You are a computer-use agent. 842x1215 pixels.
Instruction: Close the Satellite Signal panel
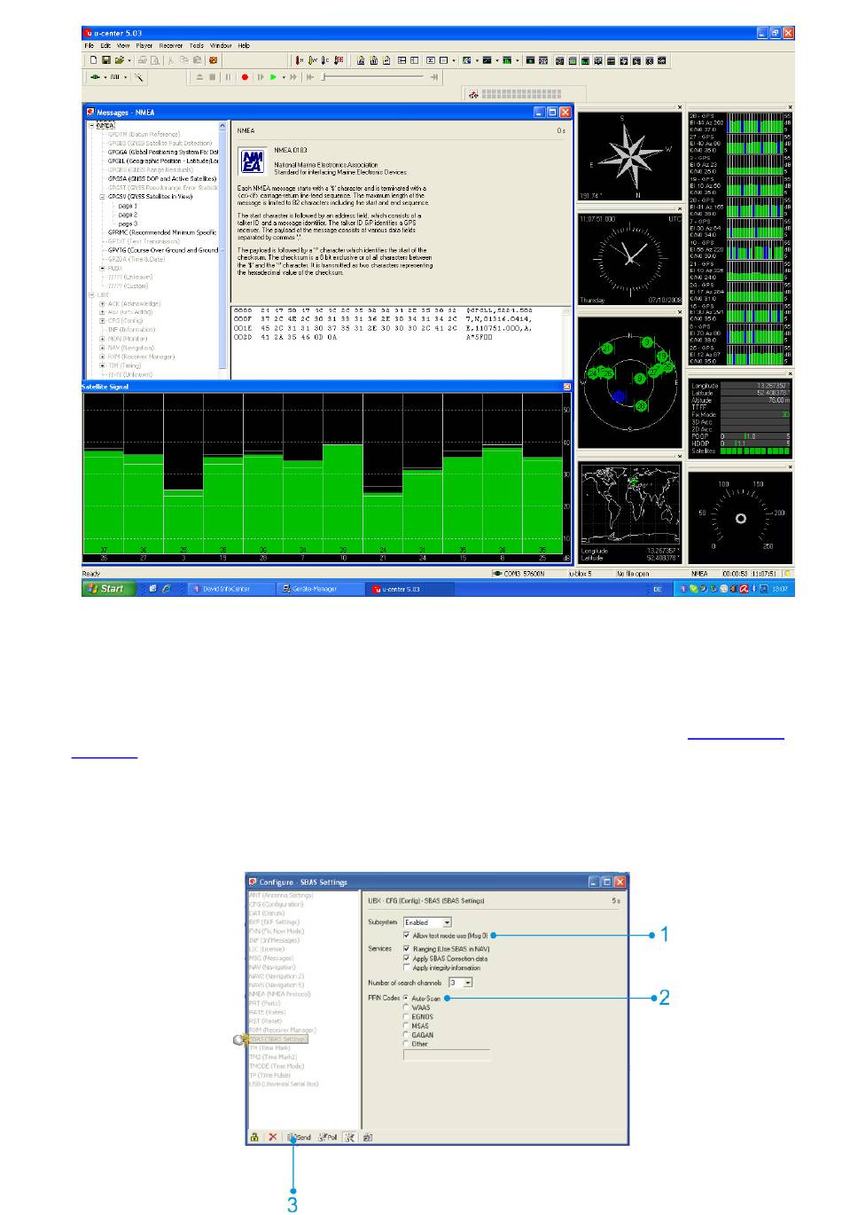click(567, 387)
